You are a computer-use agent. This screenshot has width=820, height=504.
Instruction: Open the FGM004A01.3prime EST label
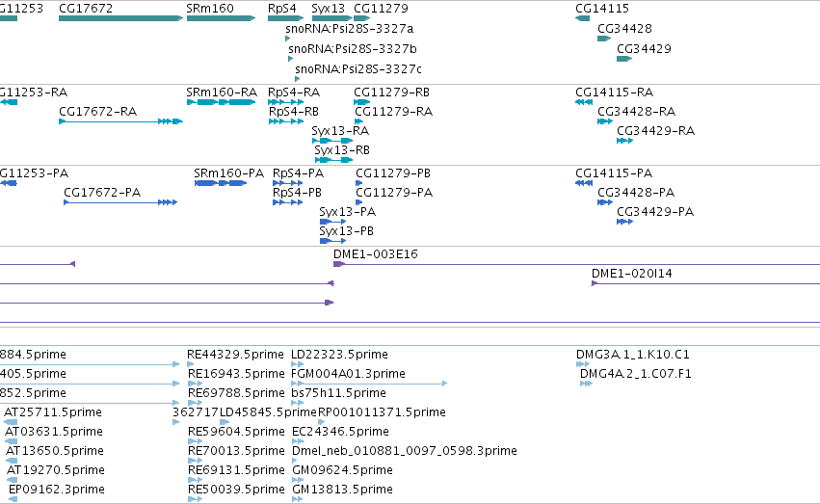348,374
